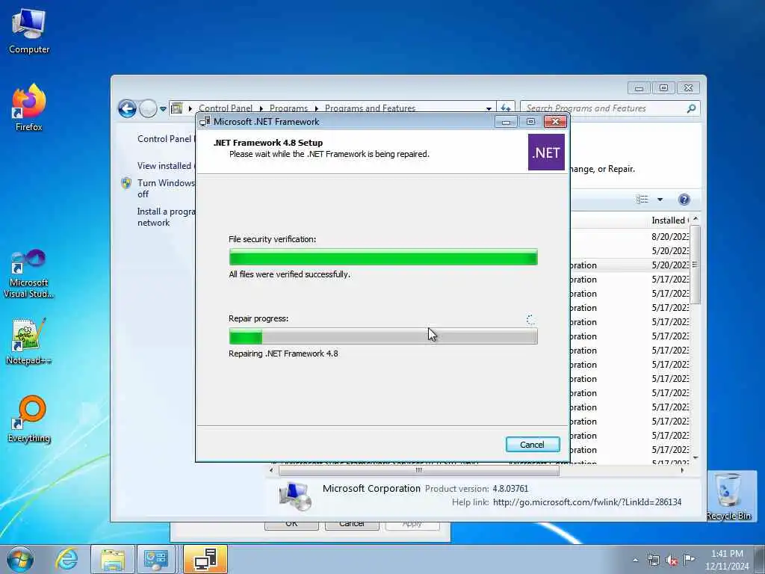The height and width of the screenshot is (574, 765).
Task: Launch Internet Explorer from the taskbar
Action: tap(66, 559)
